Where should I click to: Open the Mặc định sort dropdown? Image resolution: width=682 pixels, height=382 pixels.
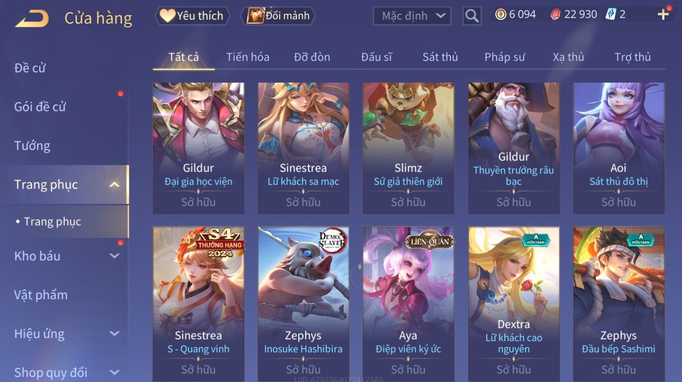click(x=412, y=16)
